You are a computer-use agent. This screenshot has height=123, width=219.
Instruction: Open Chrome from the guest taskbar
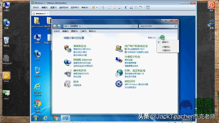point(55,118)
